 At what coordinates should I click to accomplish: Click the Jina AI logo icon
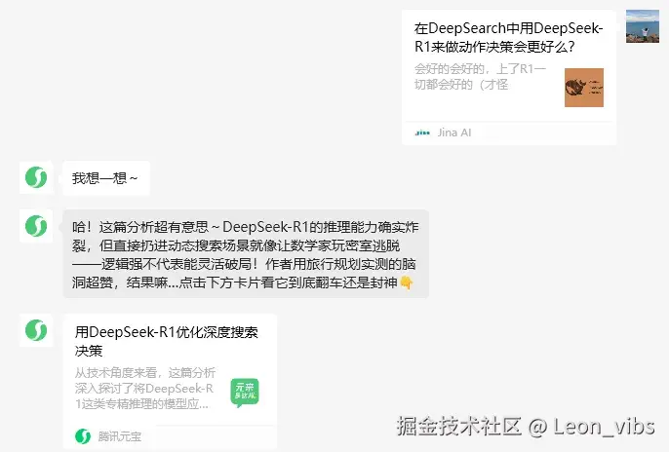tap(422, 132)
